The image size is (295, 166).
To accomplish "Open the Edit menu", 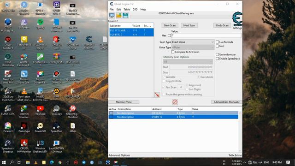I will [x=118, y=9].
